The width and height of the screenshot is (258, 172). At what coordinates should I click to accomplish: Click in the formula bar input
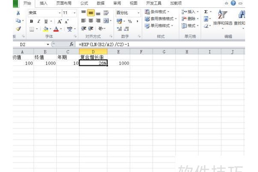click(160, 44)
